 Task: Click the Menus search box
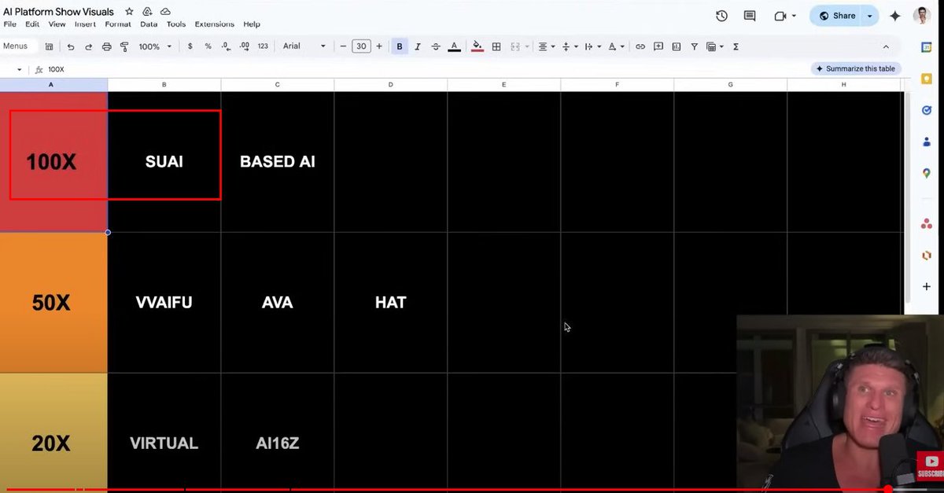(x=19, y=46)
